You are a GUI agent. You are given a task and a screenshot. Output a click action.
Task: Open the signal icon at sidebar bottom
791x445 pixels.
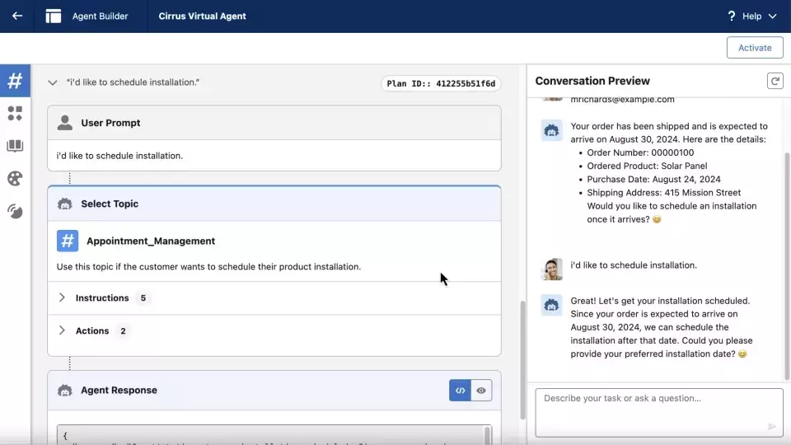point(15,212)
